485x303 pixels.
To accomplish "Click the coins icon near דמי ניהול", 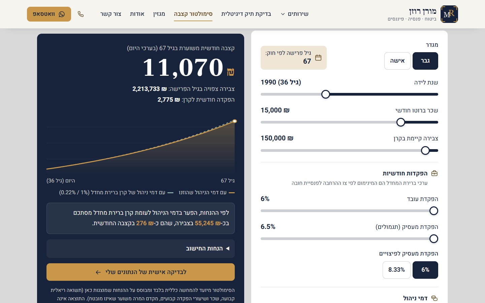I will click(434, 298).
